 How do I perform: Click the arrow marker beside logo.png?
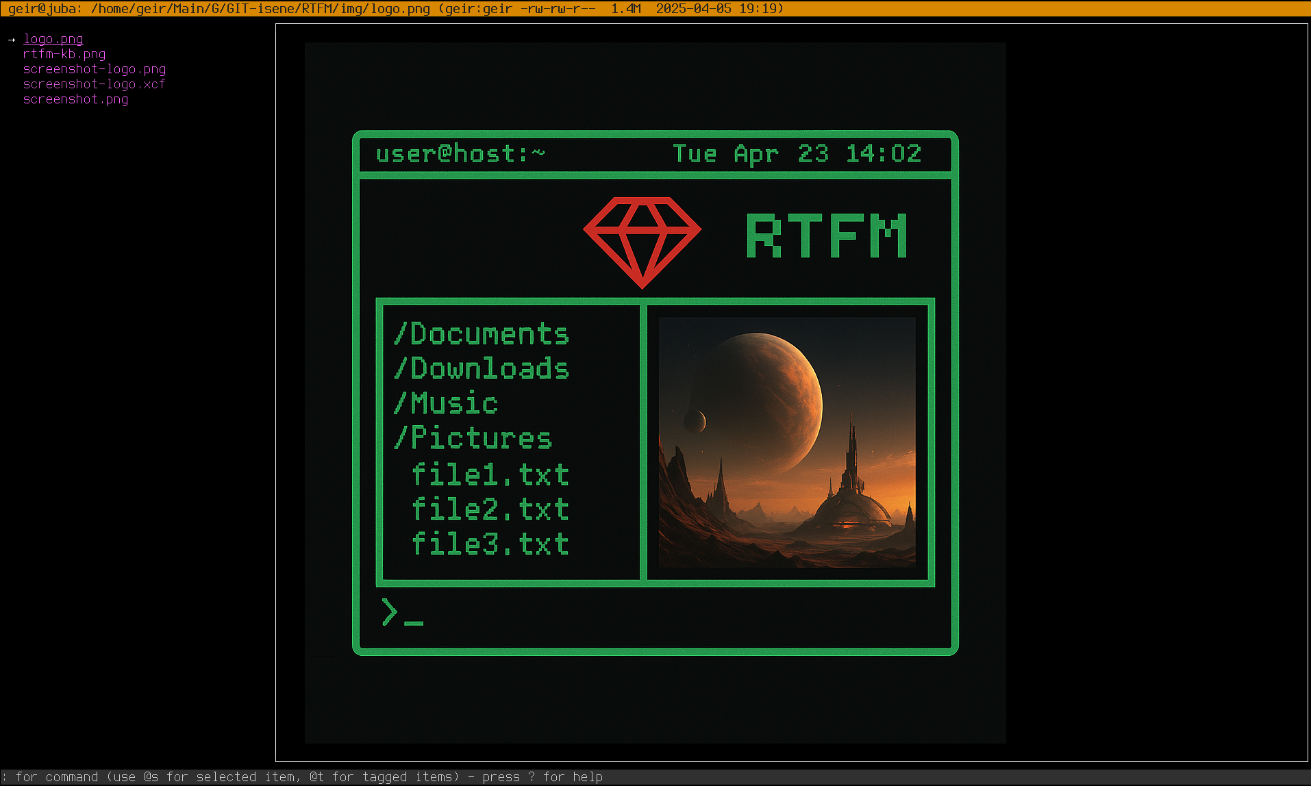tap(12, 40)
